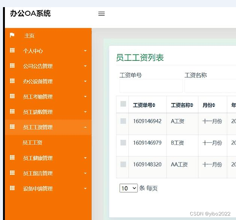Click the 工资名称 column header
The height and width of the screenshot is (220, 236).
click(x=182, y=104)
